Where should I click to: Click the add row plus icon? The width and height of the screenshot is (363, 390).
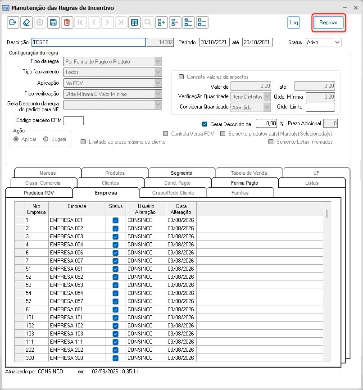(162, 23)
